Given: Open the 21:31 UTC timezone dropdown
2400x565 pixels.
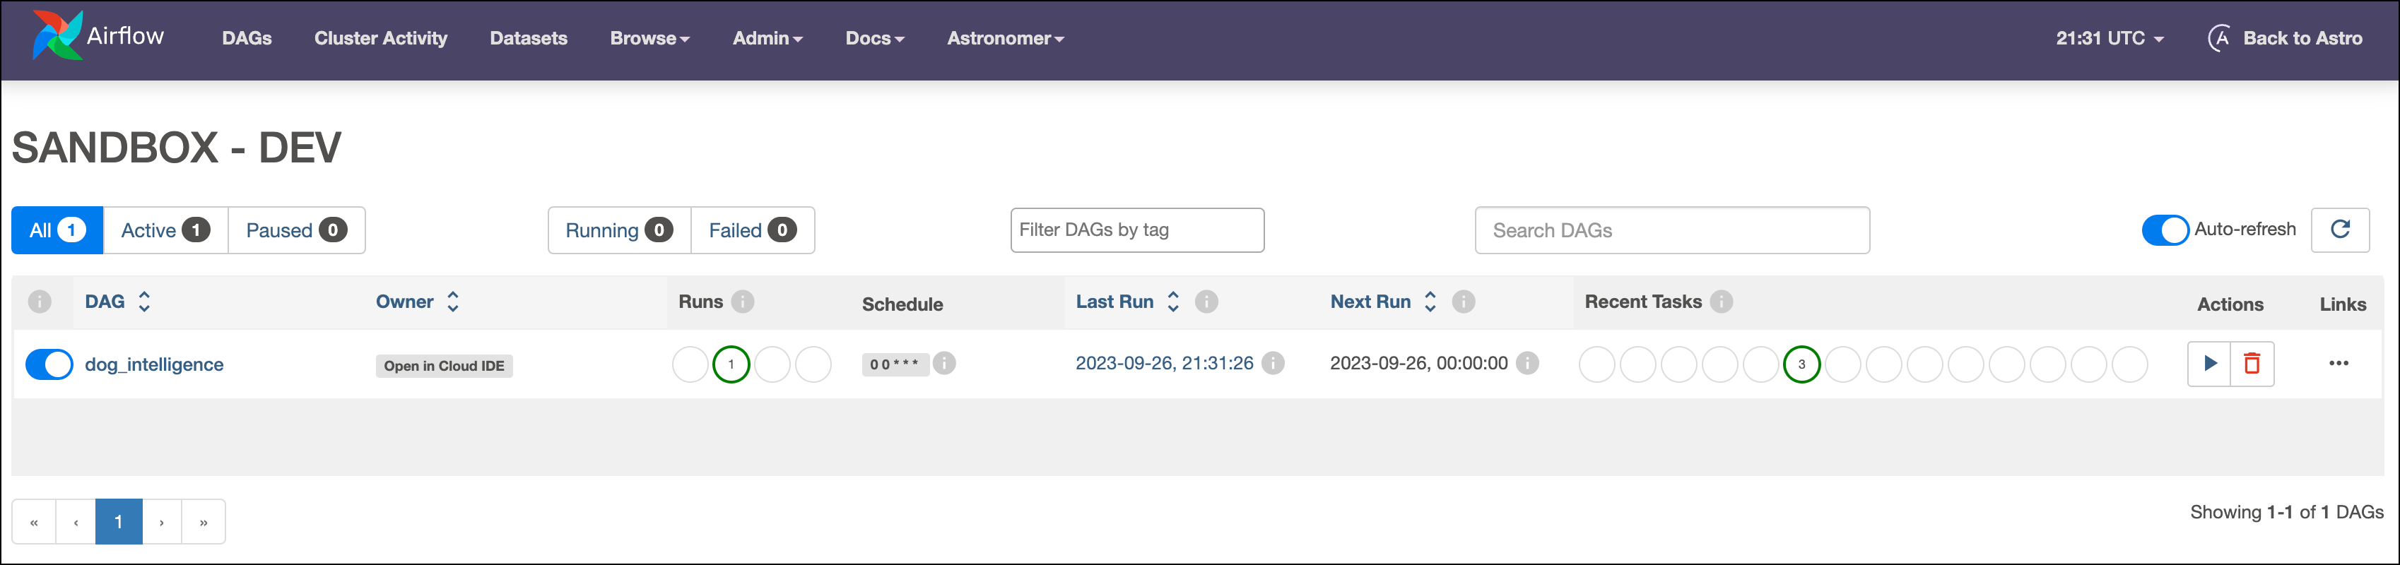Looking at the screenshot, I should pos(2110,38).
